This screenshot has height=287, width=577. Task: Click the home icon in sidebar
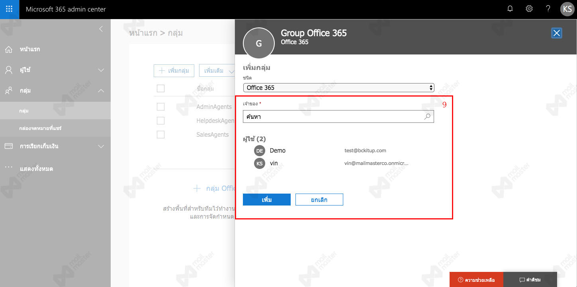9,50
